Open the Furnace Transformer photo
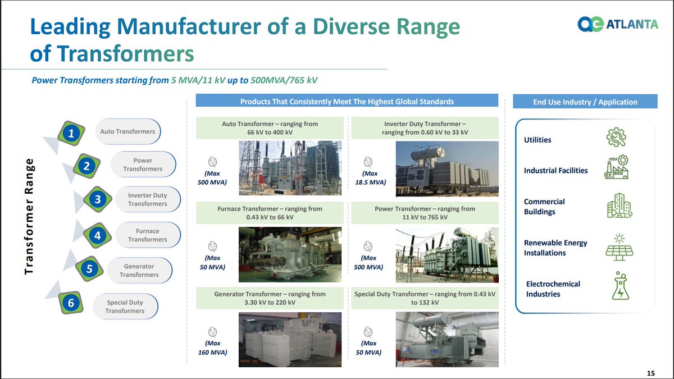The width and height of the screenshot is (674, 379). [290, 254]
